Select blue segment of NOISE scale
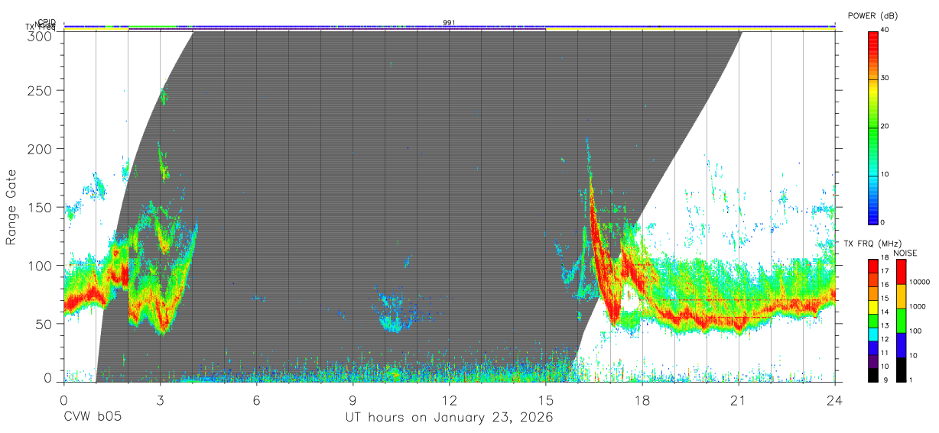The width and height of the screenshot is (939, 433). pos(901,345)
